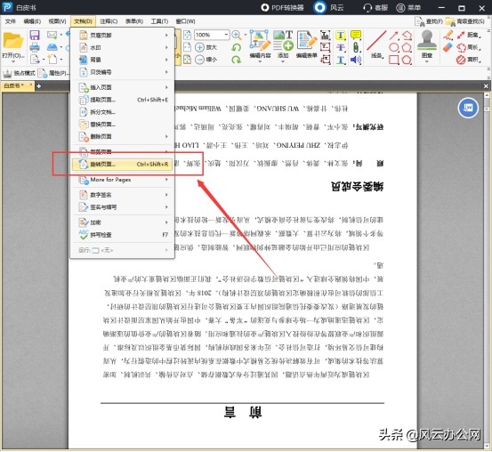
Task: Expand dropdown arrow under 添加
Action: click(x=283, y=61)
